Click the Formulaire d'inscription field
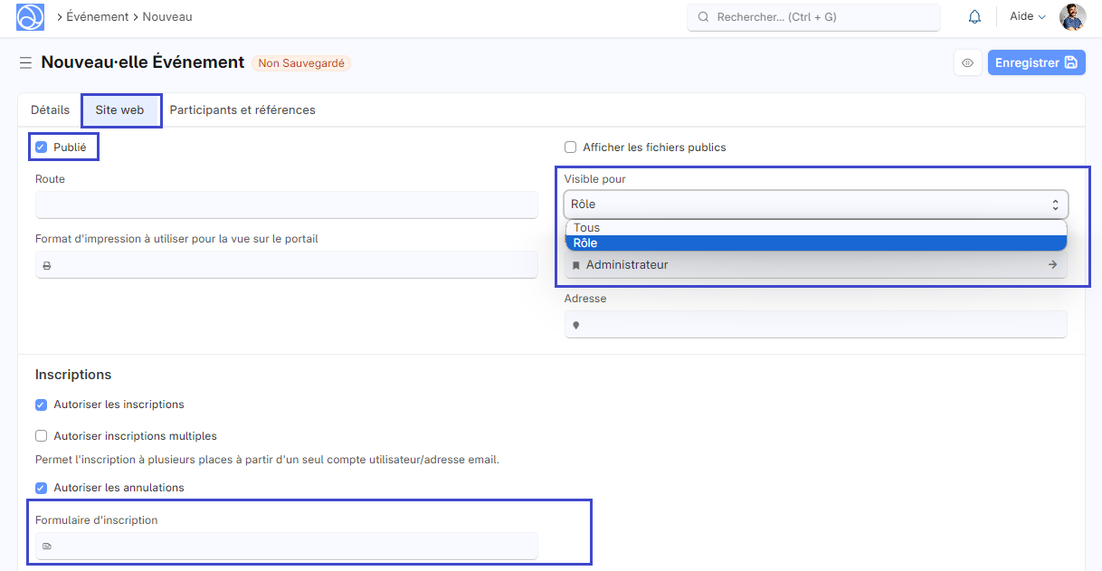The height and width of the screenshot is (571, 1102). click(x=286, y=546)
